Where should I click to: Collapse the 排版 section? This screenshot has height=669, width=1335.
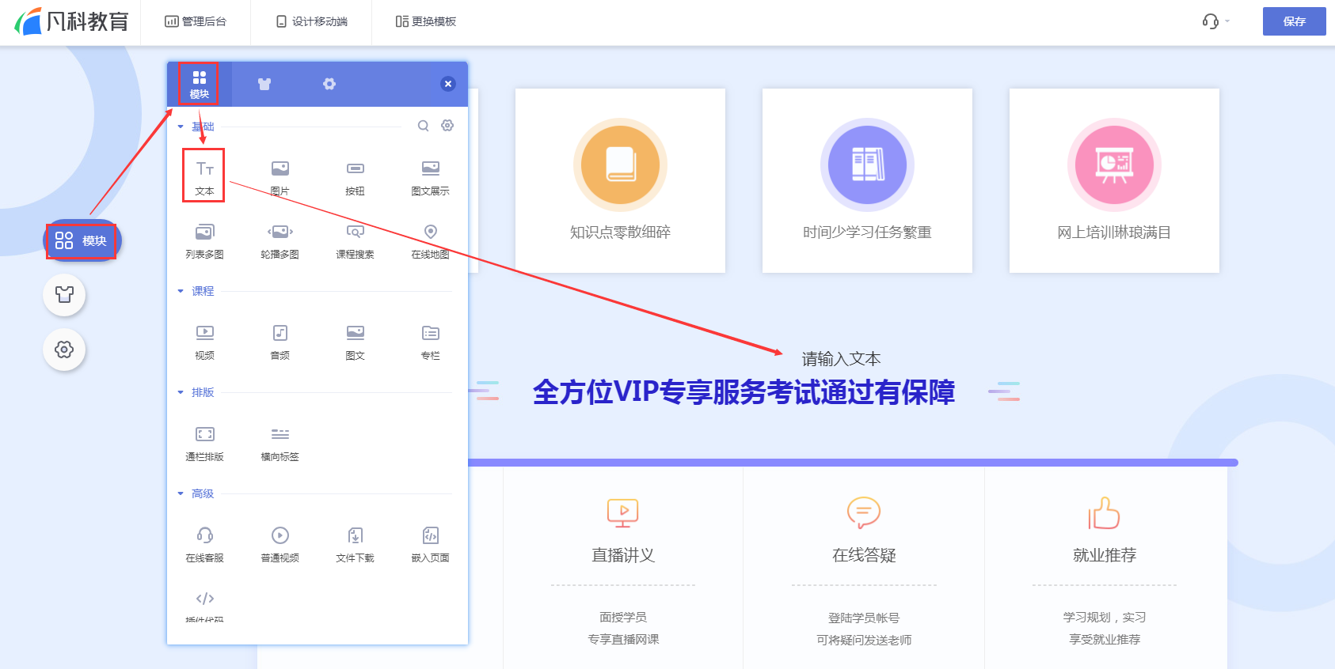181,392
